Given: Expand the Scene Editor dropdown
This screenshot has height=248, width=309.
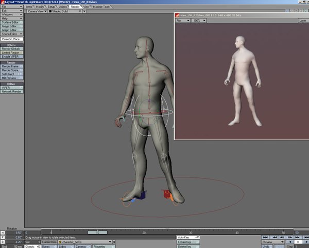Looking at the screenshot, I should click(12, 34).
